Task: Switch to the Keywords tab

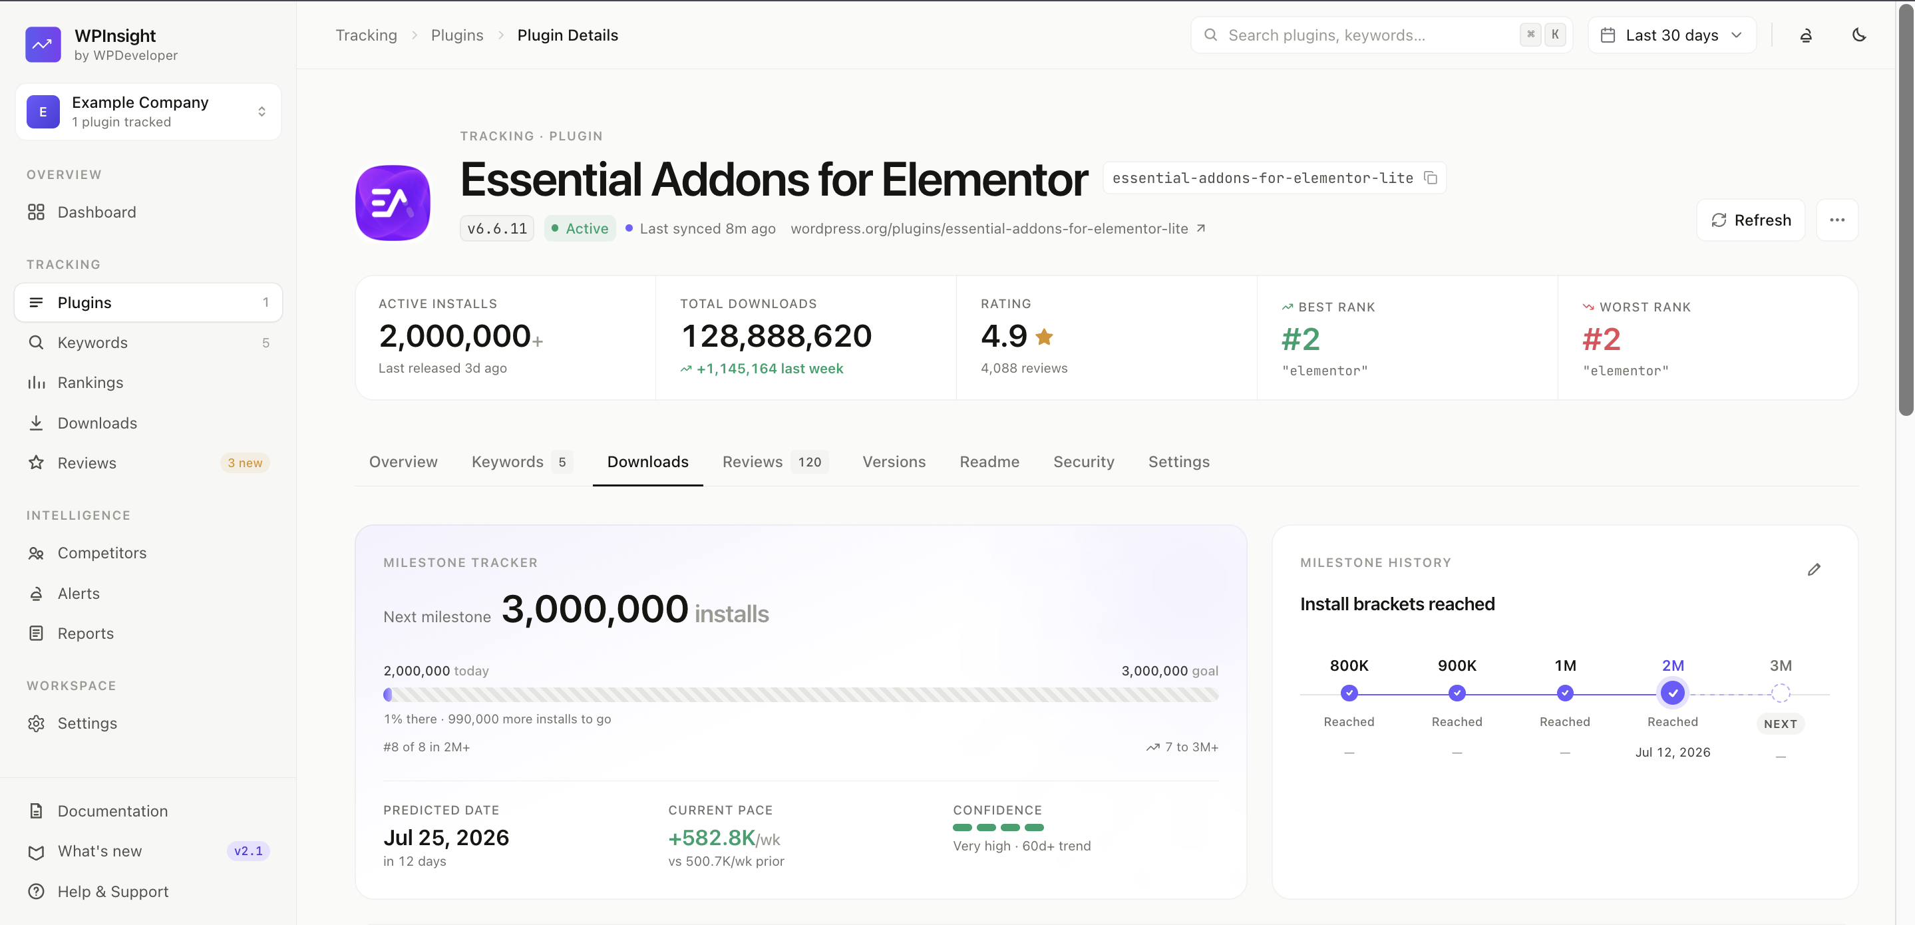Action: click(x=522, y=462)
